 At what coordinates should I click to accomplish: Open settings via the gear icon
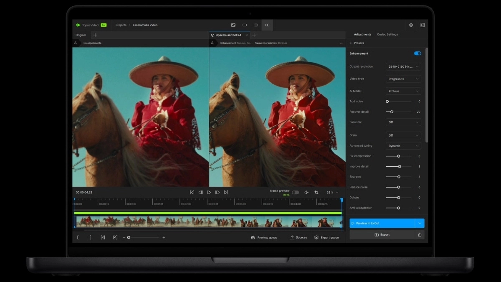coord(410,25)
